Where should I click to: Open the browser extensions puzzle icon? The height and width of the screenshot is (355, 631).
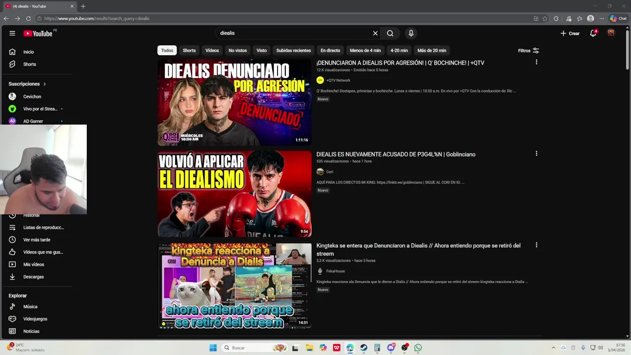click(556, 18)
